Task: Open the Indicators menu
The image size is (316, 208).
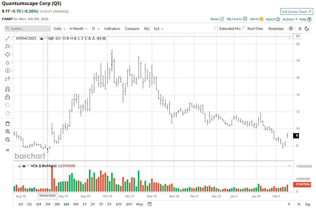Action: pyautogui.click(x=112, y=29)
